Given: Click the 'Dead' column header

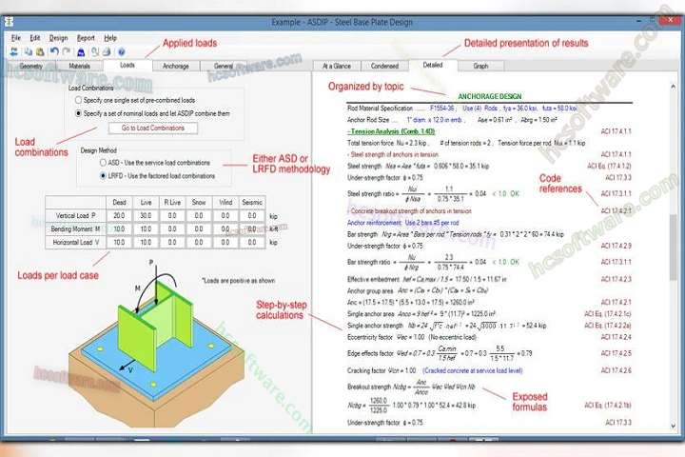Looking at the screenshot, I should tap(119, 202).
